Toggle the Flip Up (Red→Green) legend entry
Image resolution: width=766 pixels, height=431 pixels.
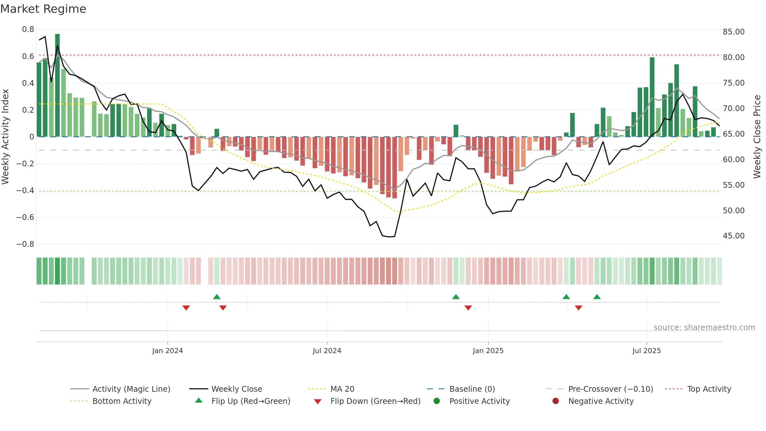tap(243, 401)
